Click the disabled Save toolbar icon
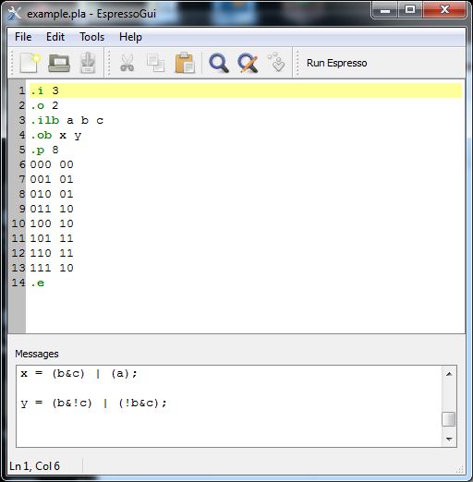 tap(88, 63)
